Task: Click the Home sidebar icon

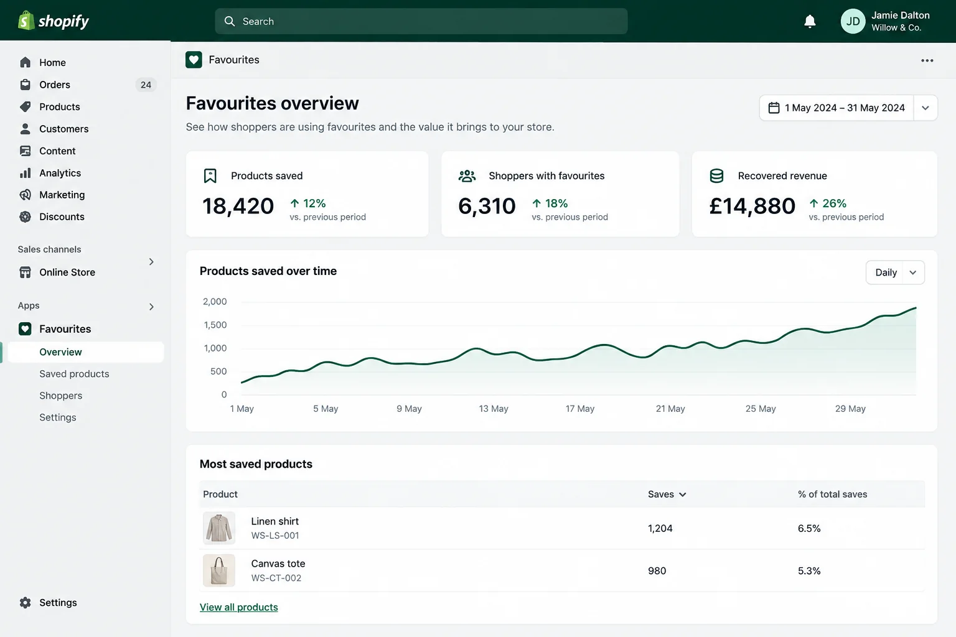Action: coord(26,62)
